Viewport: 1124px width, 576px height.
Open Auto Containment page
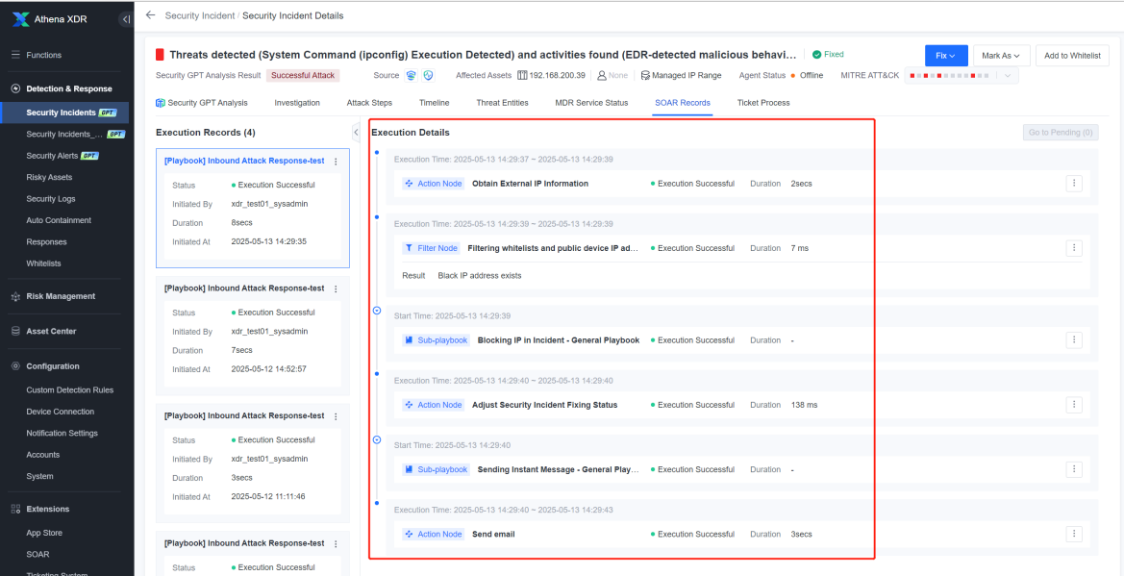tap(58, 220)
